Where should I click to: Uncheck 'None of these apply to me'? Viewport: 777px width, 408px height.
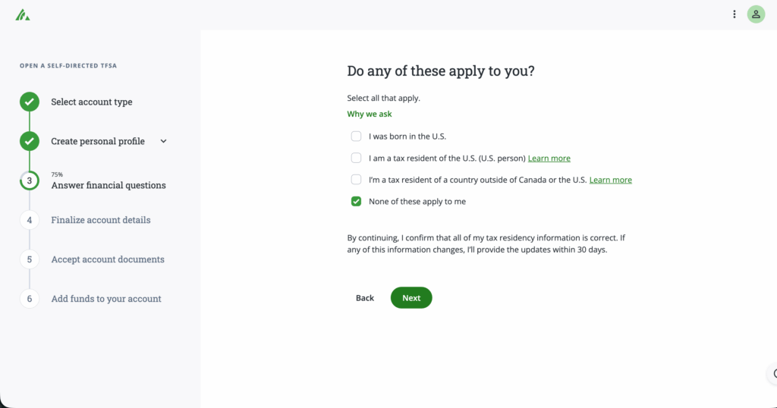point(356,202)
